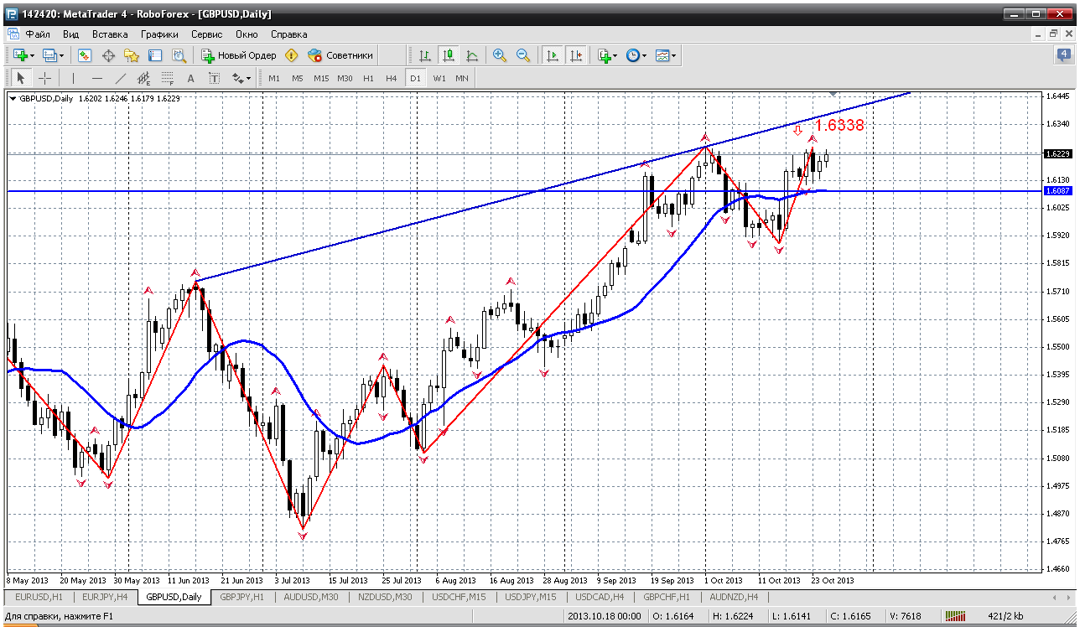Open the Indicators list dropdown
Image resolution: width=1080 pixels, height=627 pixels.
[607, 55]
